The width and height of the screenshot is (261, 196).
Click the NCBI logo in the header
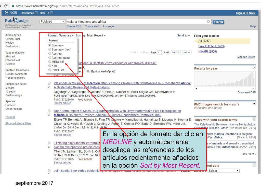[x=11, y=13]
